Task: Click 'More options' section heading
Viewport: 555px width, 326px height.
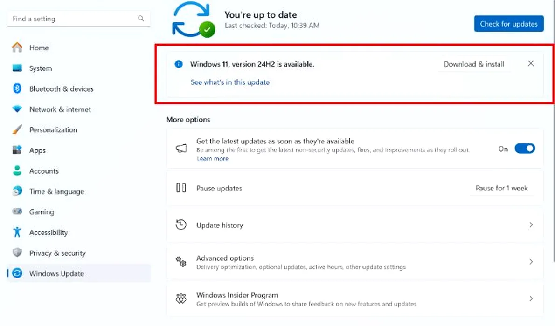Action: (x=188, y=120)
